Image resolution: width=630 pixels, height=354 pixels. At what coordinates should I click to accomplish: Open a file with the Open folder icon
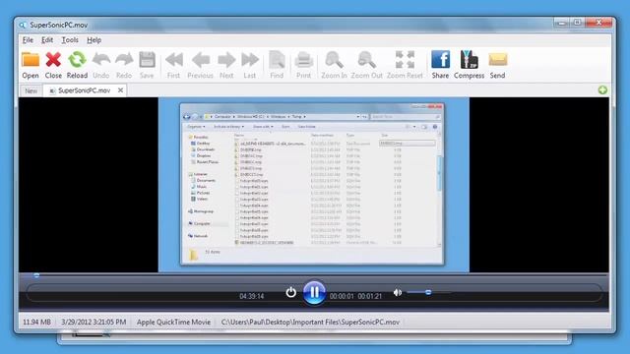click(31, 65)
